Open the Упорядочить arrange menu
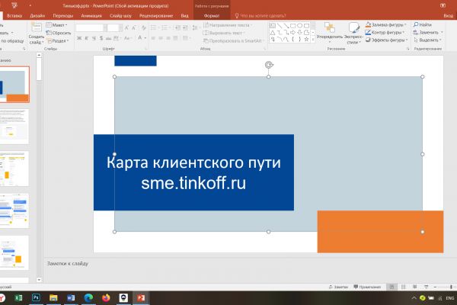Viewport: 457px width, 305px height. point(330,33)
